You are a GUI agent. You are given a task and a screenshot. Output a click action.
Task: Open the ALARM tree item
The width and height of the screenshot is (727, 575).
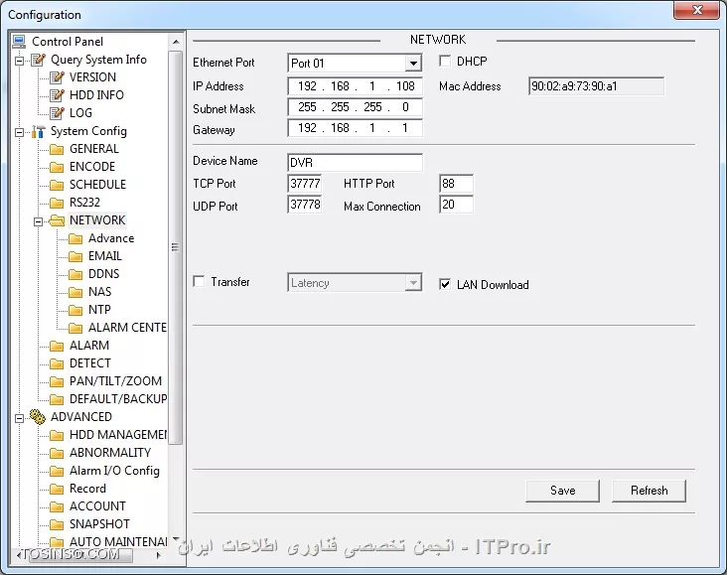(x=89, y=346)
